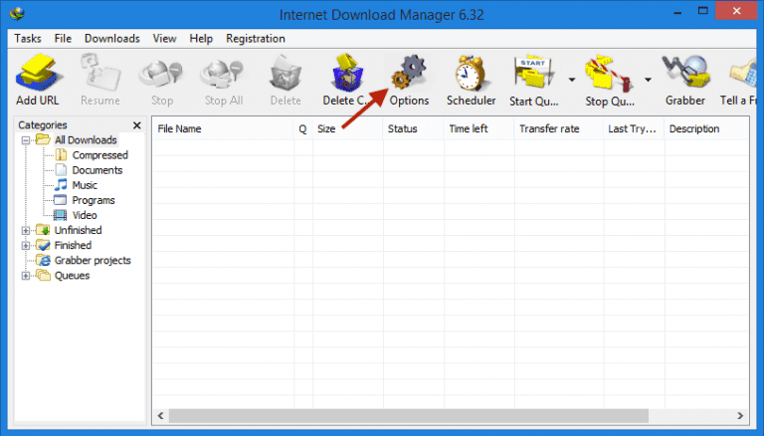Click the horizontal scrollbar left arrow

[x=160, y=416]
